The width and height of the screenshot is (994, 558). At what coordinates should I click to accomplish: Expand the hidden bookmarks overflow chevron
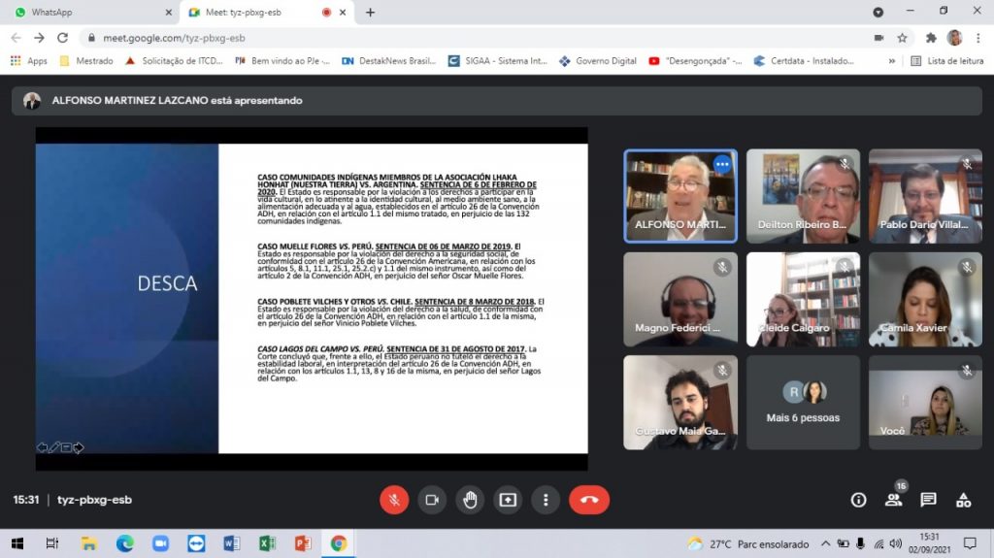[x=891, y=60]
